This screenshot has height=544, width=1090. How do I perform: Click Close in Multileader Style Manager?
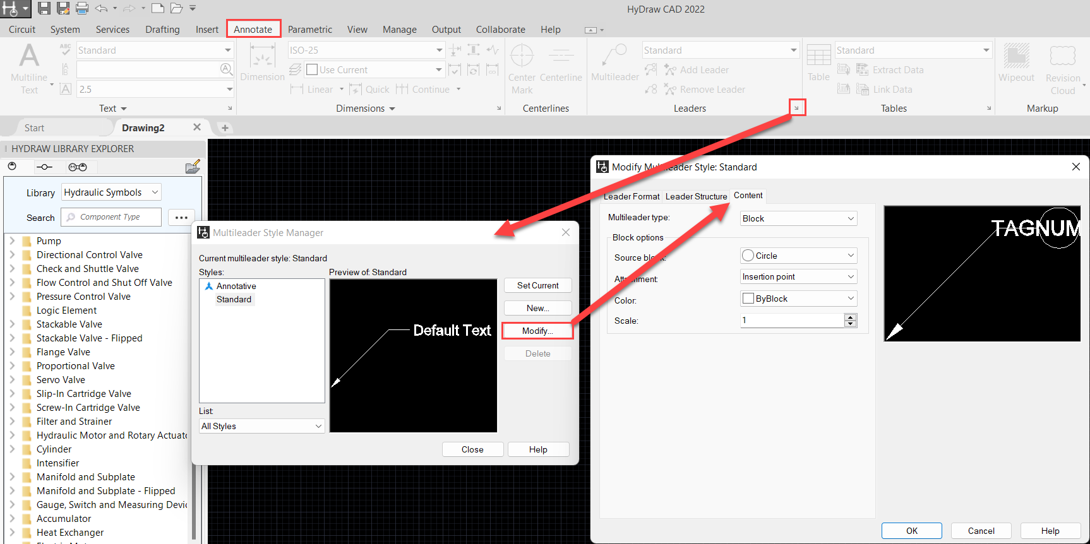472,450
